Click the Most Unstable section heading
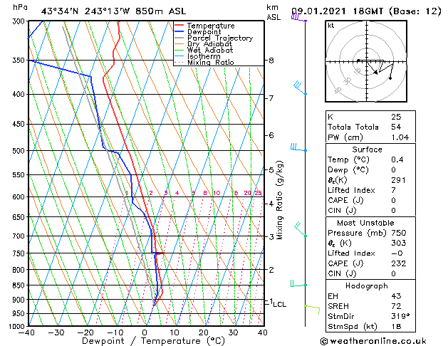This screenshot has width=448, height=346. pyautogui.click(x=365, y=223)
